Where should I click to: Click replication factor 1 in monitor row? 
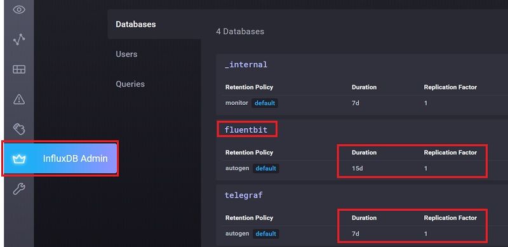(425, 103)
